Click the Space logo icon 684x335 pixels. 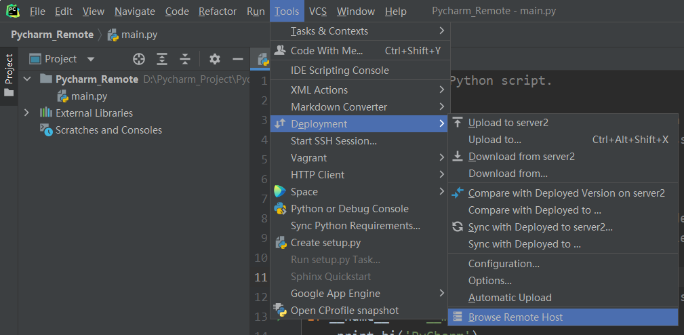pos(279,191)
